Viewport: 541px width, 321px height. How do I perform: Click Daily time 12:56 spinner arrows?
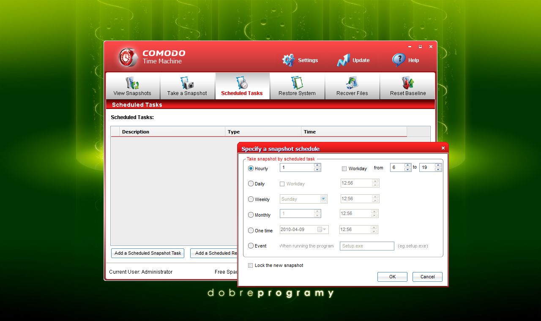point(375,183)
